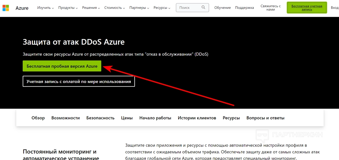Switch to the Цены tab
Screen dimensions: 339x160
point(127,118)
